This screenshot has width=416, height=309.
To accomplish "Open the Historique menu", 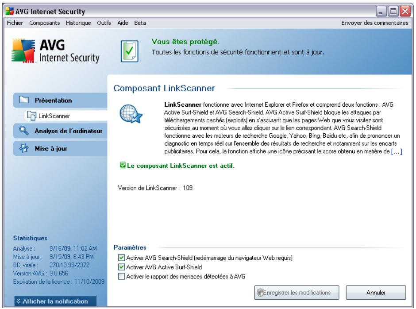I will tap(78, 23).
